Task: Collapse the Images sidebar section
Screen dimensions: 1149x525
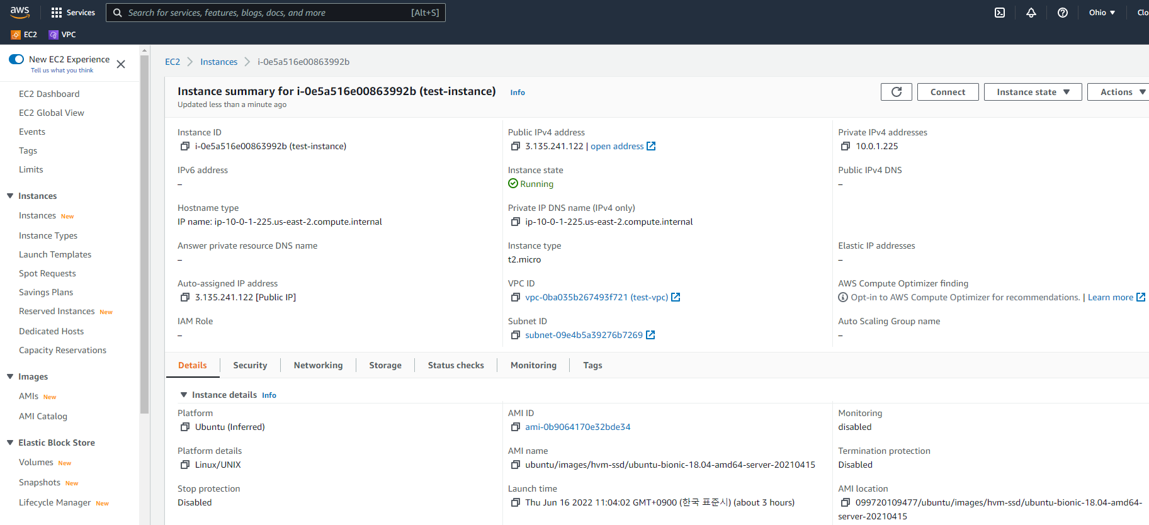Action: [x=10, y=376]
